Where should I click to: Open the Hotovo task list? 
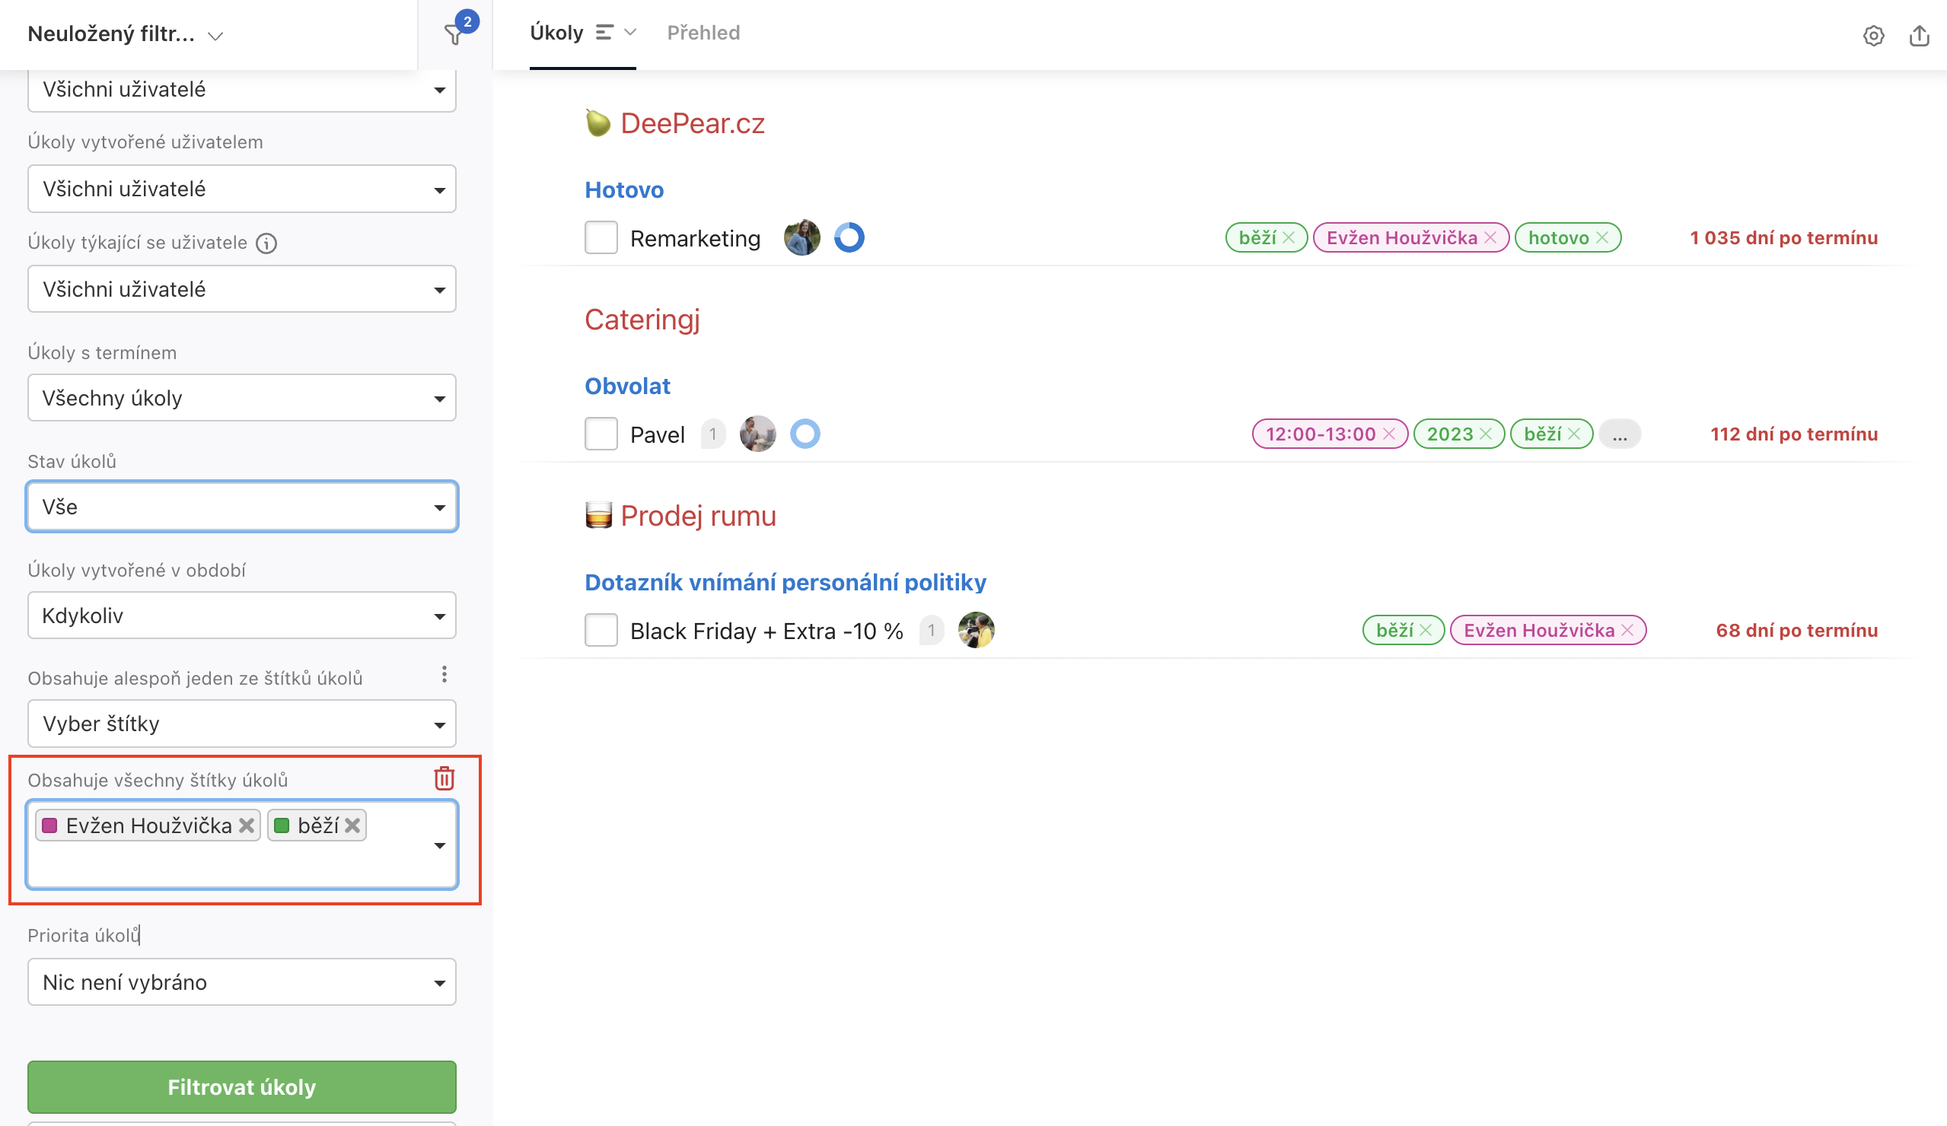pos(624,190)
